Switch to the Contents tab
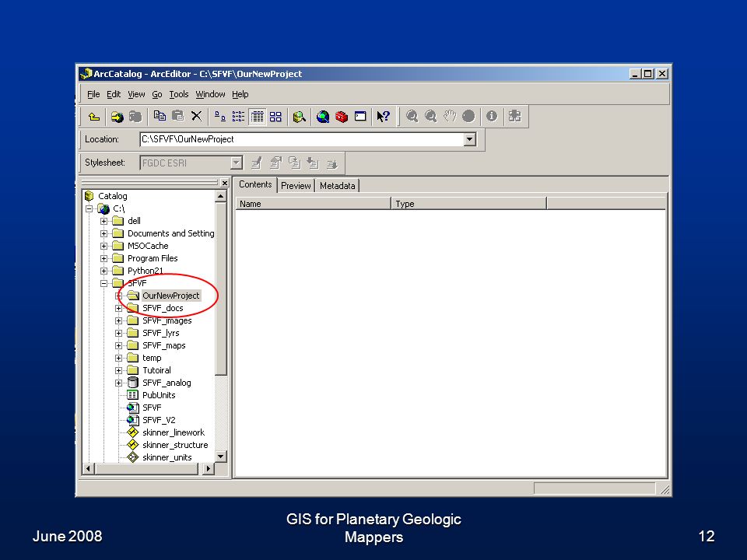Viewport: 747px width, 560px height. (x=255, y=184)
